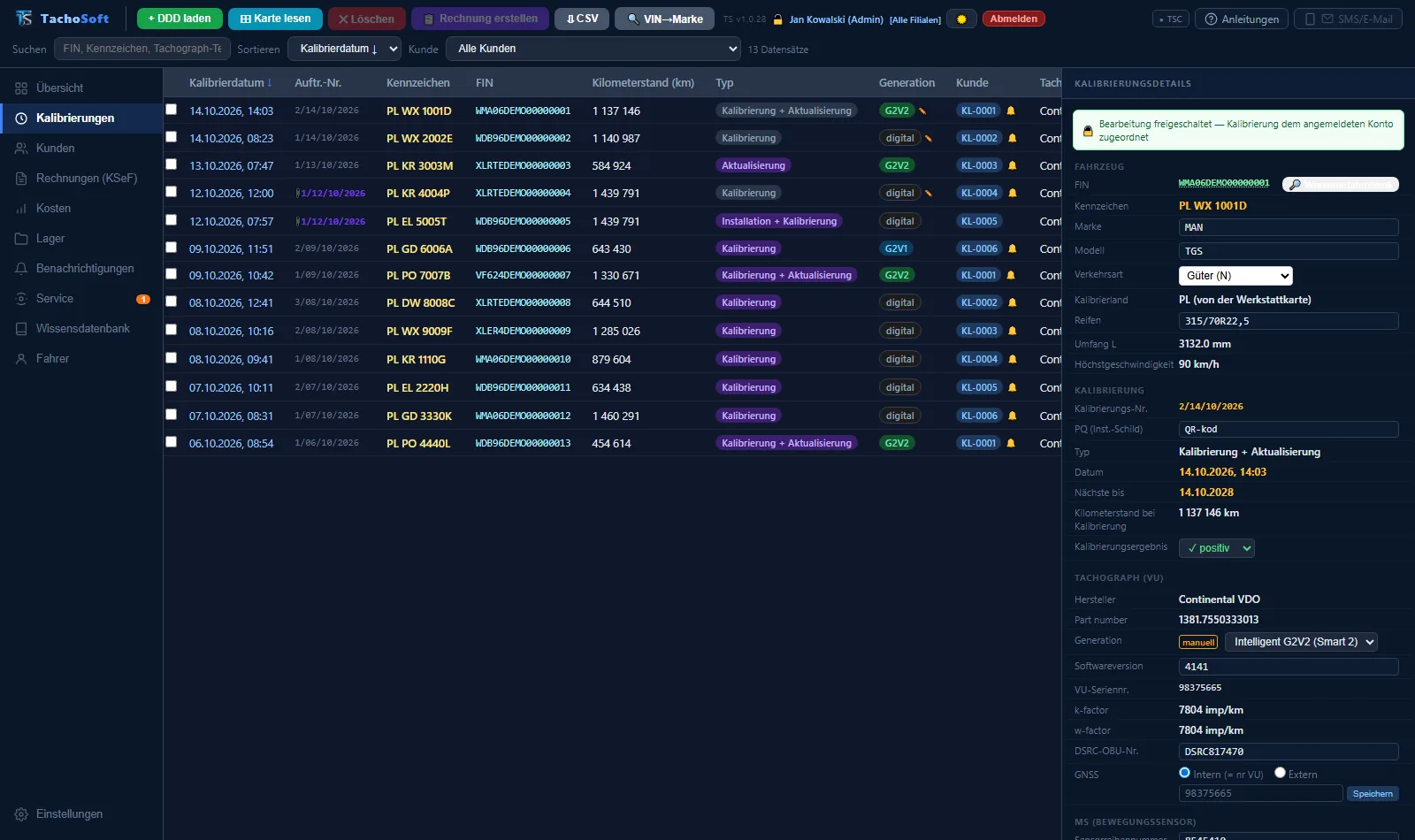Image resolution: width=1415 pixels, height=840 pixels.
Task: Toggle the sun theme switch icon
Action: pos(961,19)
